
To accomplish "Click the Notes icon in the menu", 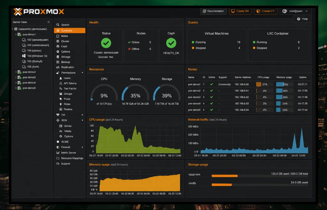I will point(58,36).
